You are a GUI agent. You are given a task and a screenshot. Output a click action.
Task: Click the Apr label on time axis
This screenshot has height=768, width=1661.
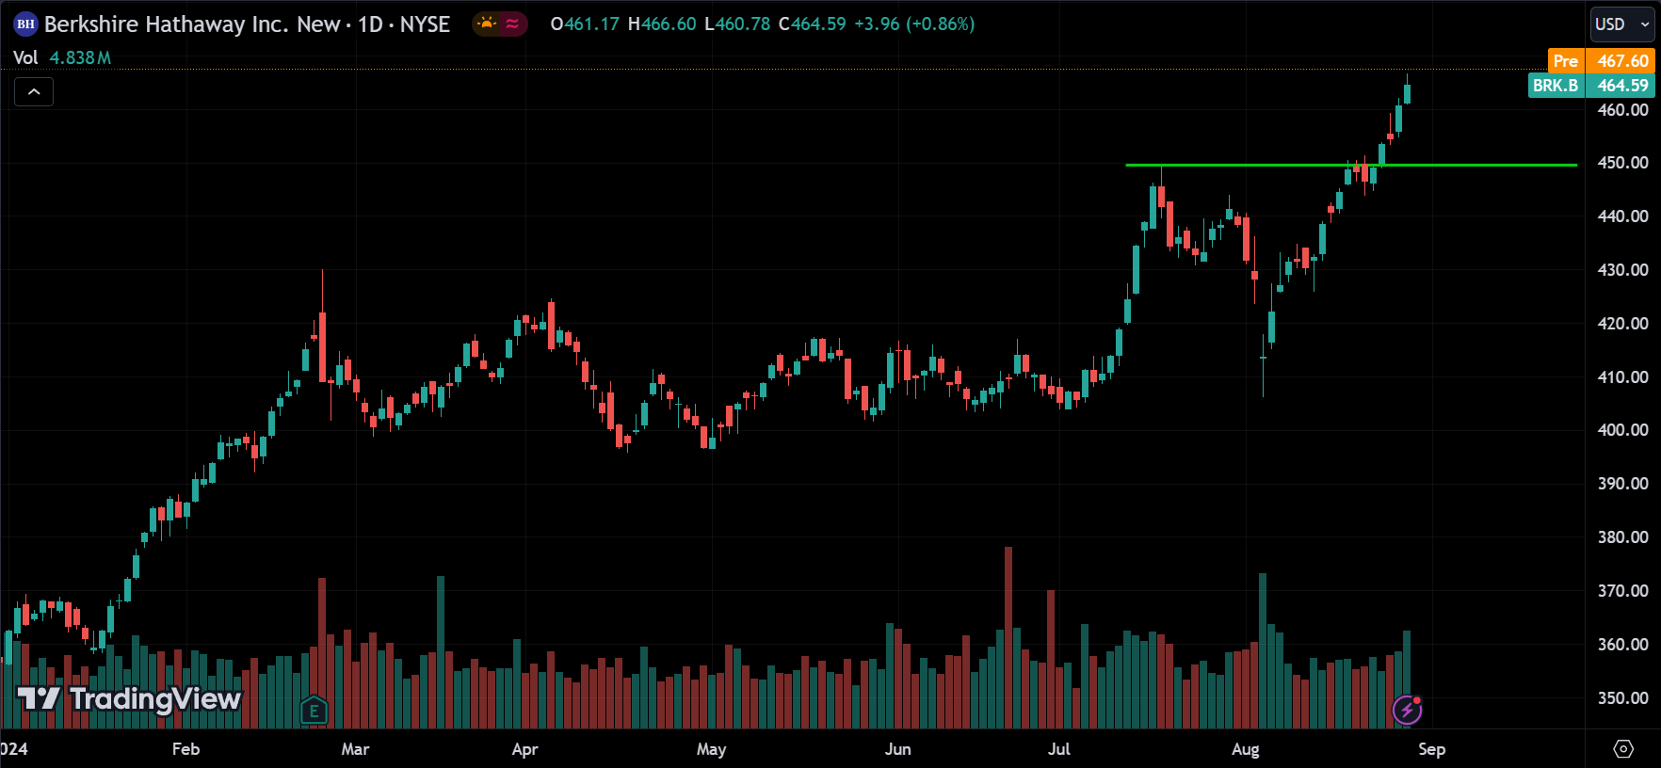pyautogui.click(x=524, y=749)
